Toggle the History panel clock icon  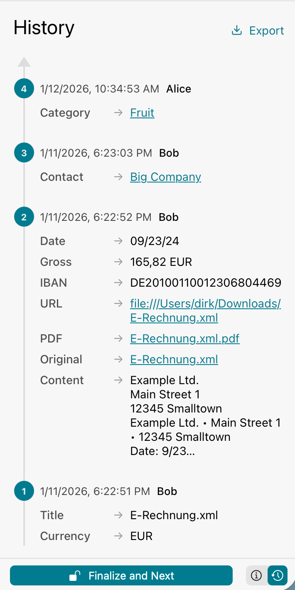coord(278,576)
